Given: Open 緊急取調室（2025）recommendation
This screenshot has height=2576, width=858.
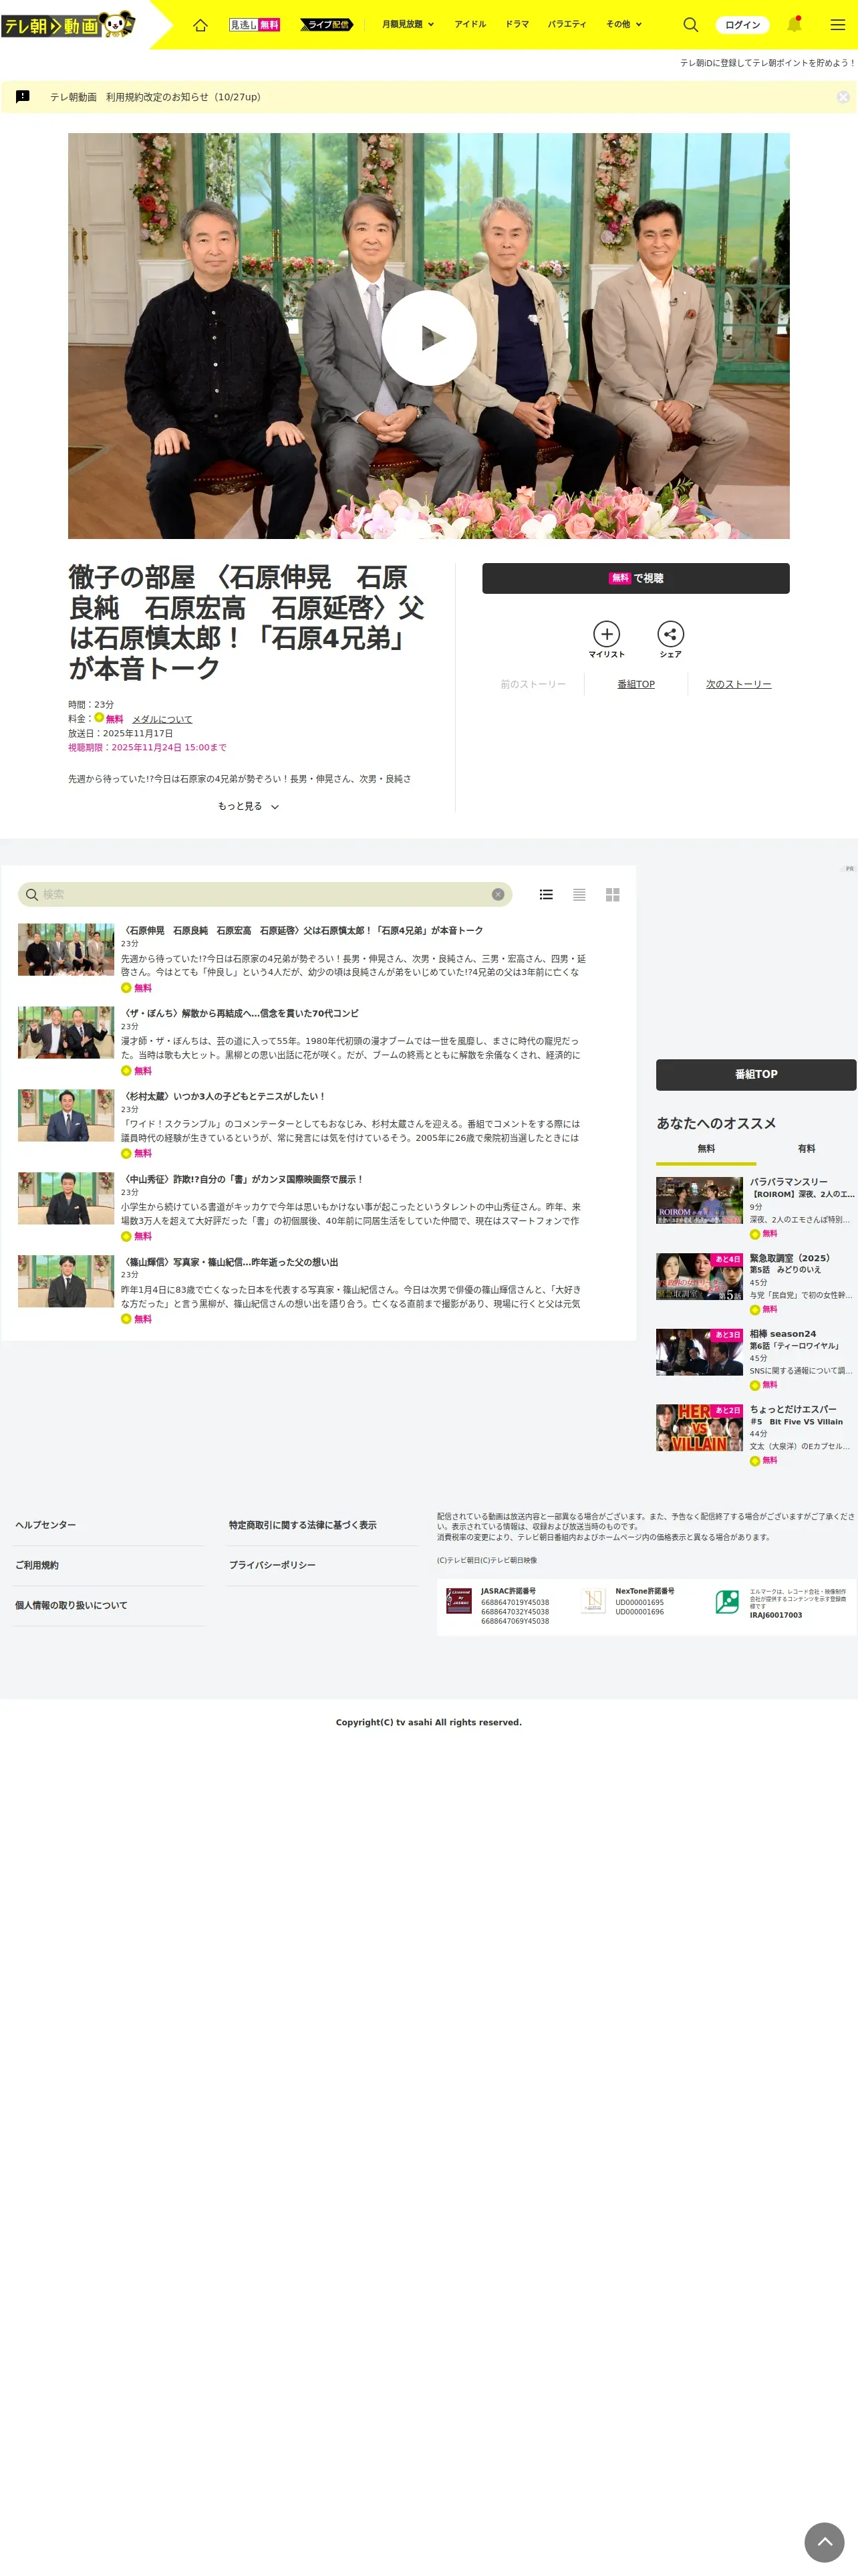Looking at the screenshot, I should click(755, 1283).
